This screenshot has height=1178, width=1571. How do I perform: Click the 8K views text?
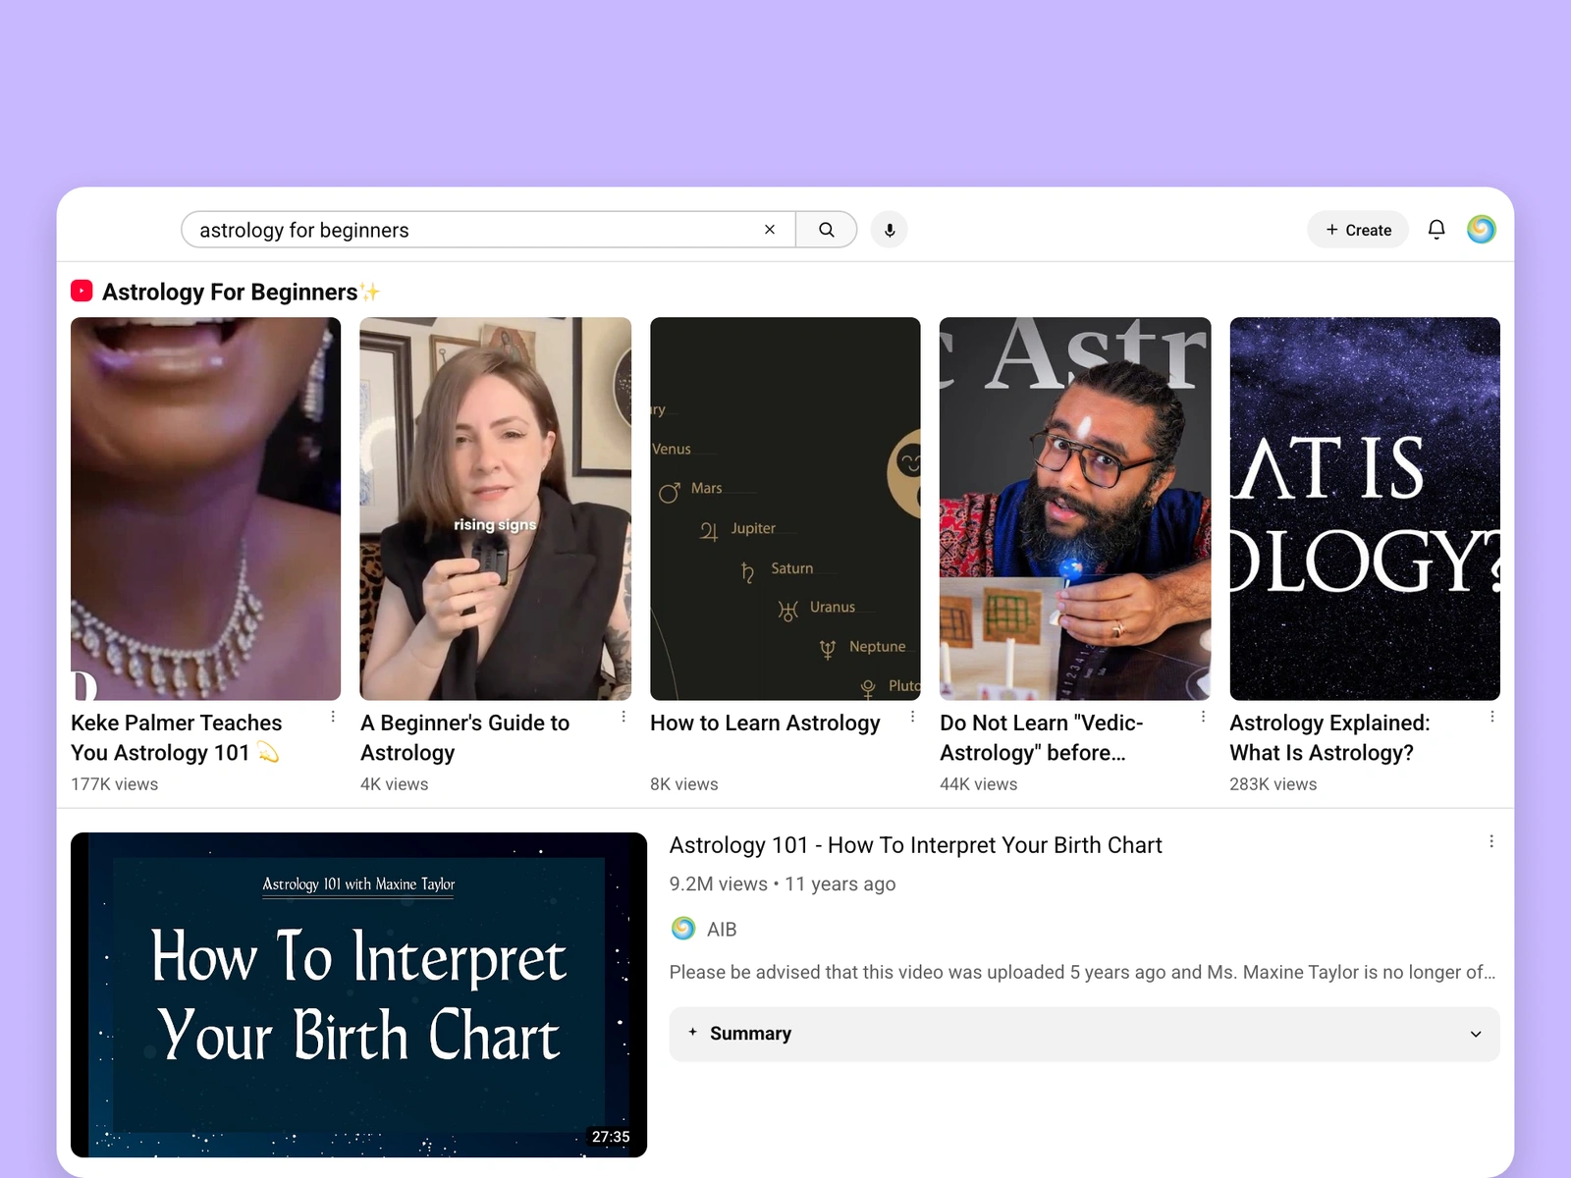[683, 784]
